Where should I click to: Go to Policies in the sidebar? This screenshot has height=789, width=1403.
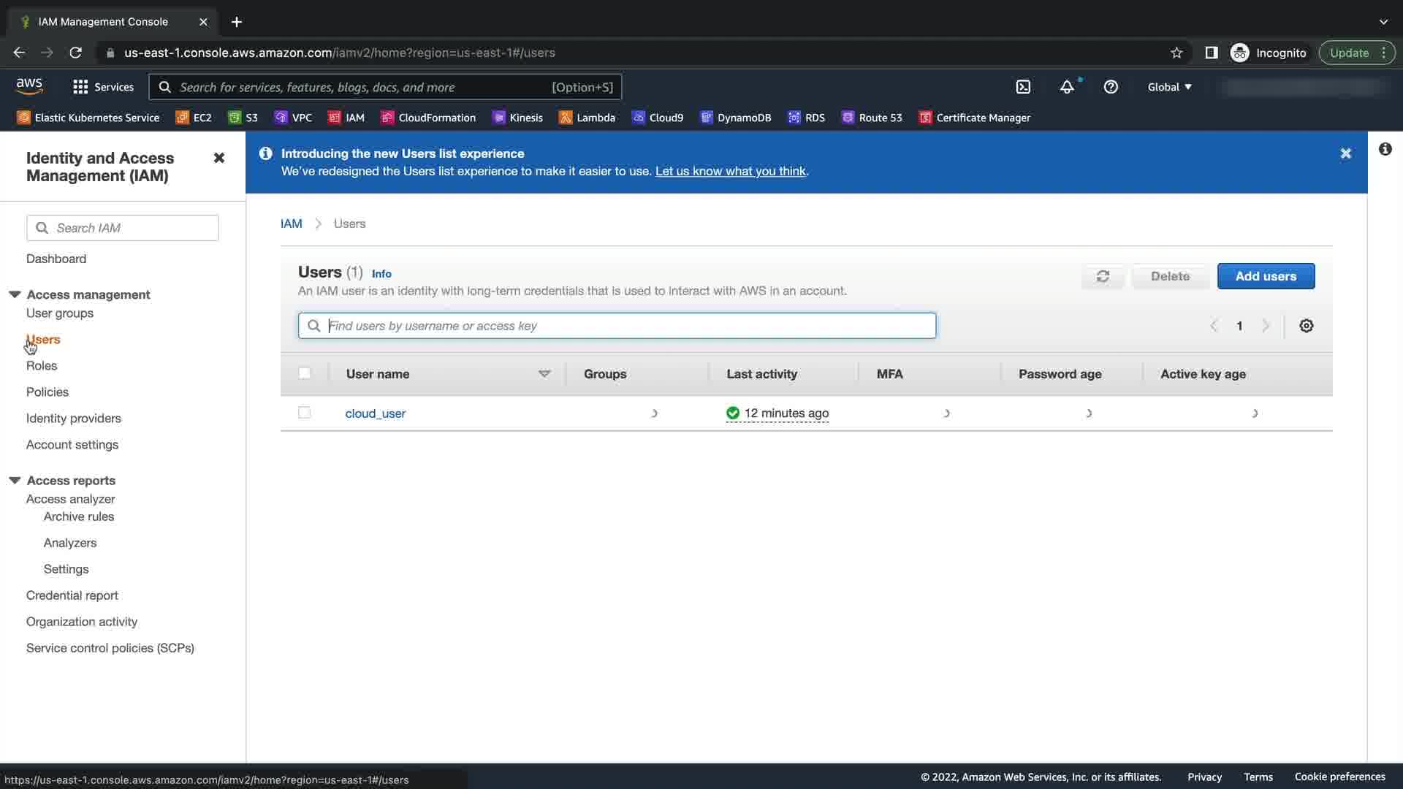pos(47,392)
